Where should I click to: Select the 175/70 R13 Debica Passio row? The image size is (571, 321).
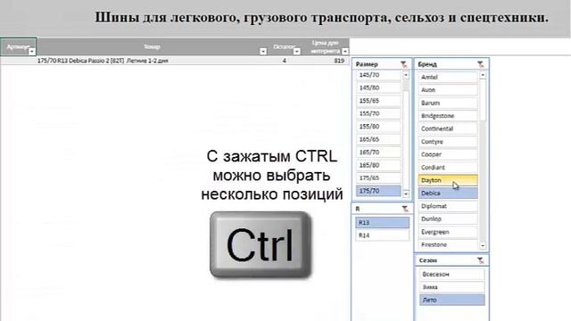click(175, 61)
